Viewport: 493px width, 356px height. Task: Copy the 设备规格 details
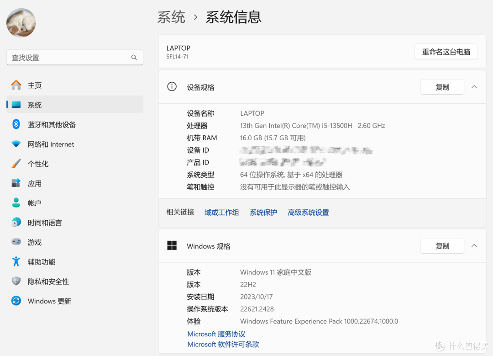pos(442,87)
